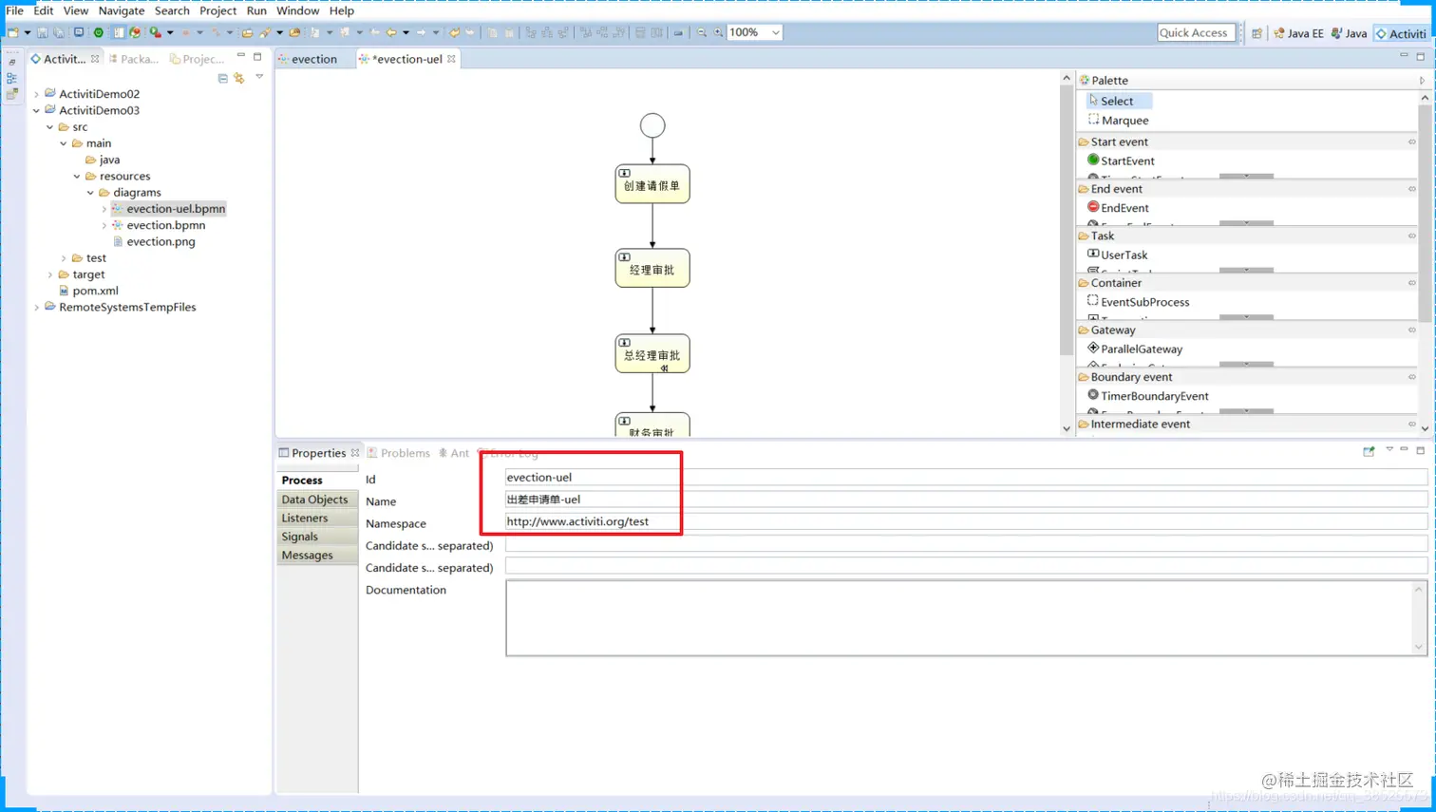Viewport: 1436px width, 812px height.
Task: Click the Quick Access field
Action: click(1196, 32)
